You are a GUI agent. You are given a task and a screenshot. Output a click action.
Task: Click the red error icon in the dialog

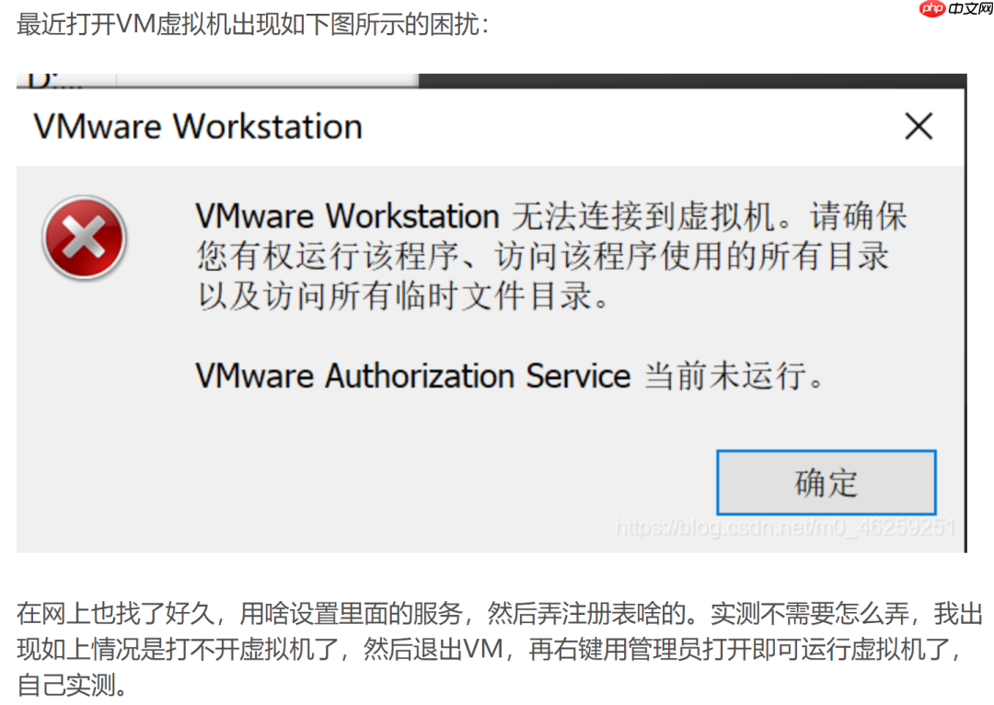click(x=84, y=238)
